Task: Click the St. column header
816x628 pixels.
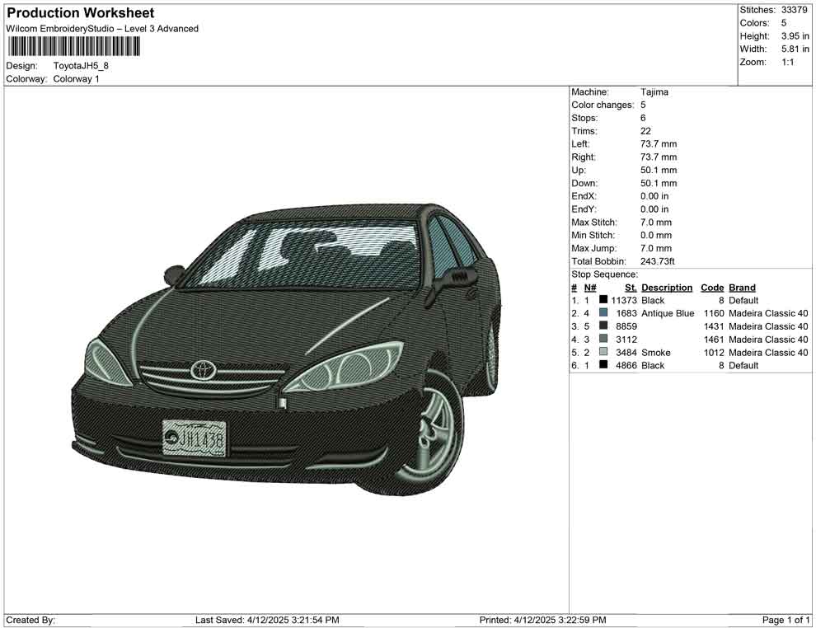Action: [x=631, y=288]
